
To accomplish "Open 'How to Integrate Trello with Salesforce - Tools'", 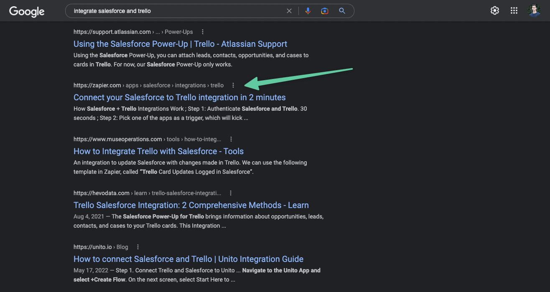I will click(x=158, y=151).
